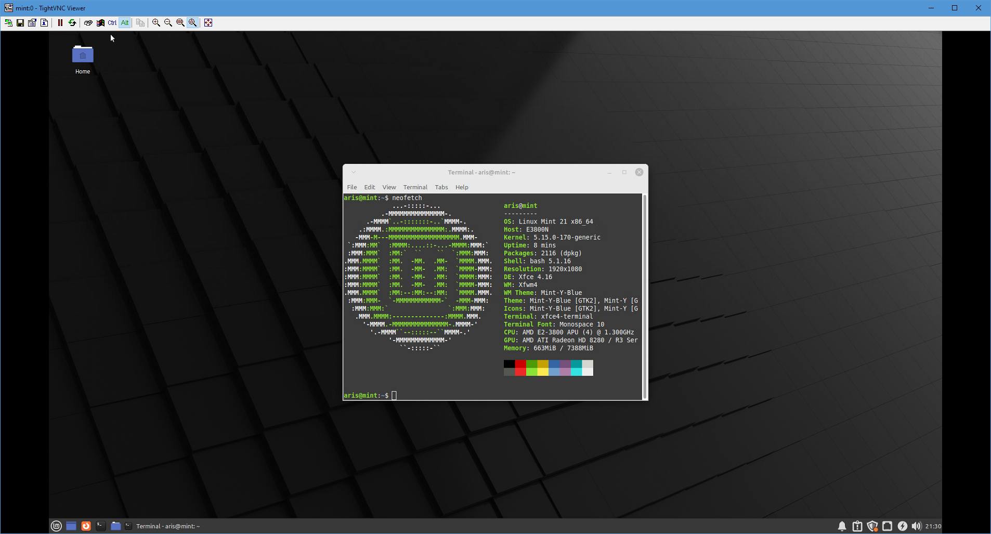
Task: Toggle the Ctrl key modifier
Action: (x=112, y=23)
